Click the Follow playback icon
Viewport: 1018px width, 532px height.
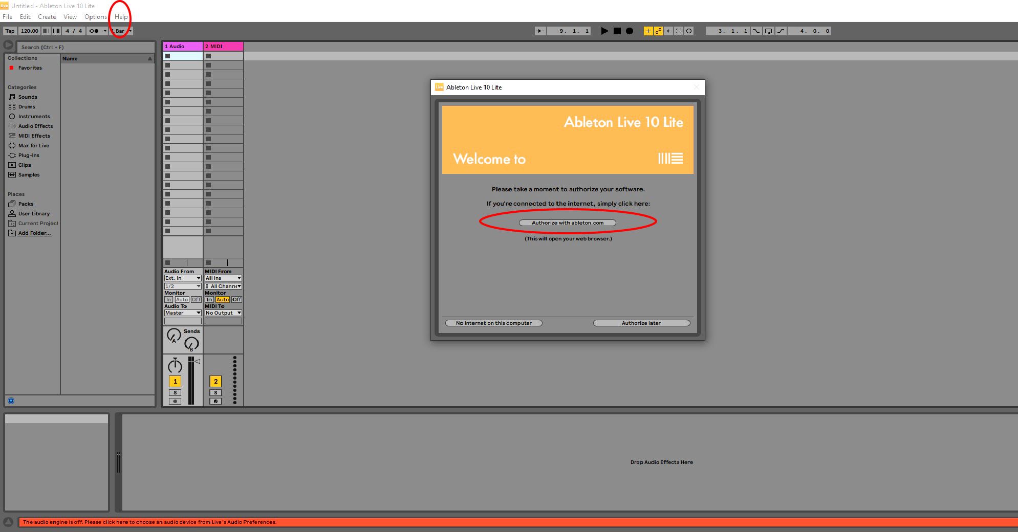click(x=540, y=31)
